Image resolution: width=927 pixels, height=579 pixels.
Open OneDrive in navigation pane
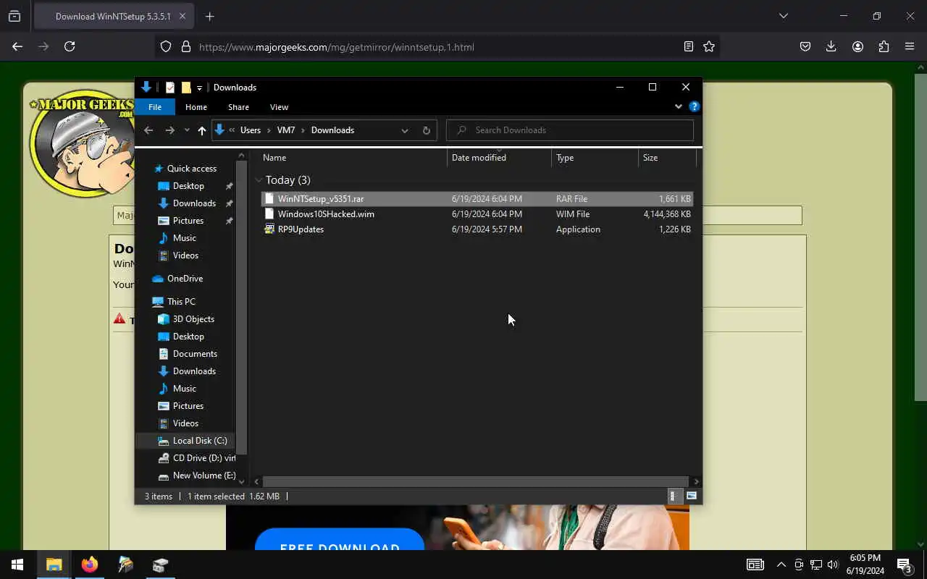pos(185,278)
